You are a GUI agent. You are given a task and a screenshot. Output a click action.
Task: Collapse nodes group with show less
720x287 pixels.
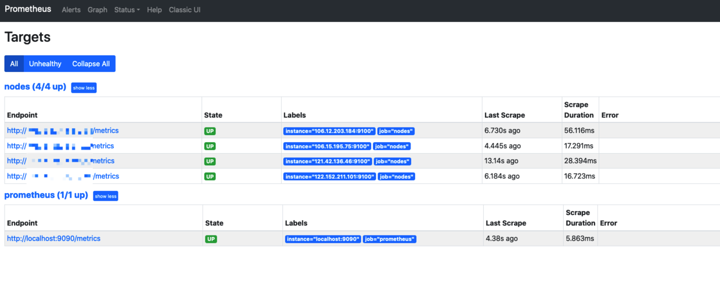coord(84,88)
